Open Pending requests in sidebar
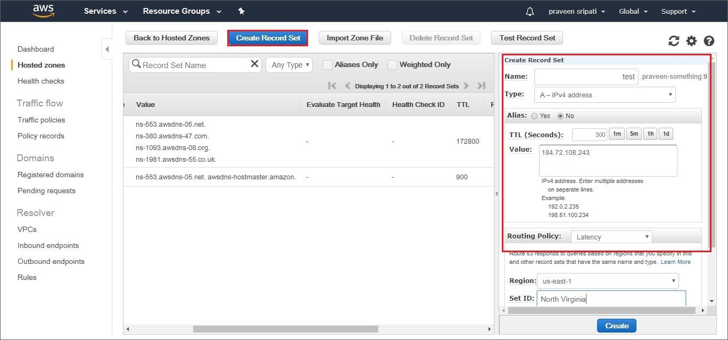 pyautogui.click(x=46, y=190)
